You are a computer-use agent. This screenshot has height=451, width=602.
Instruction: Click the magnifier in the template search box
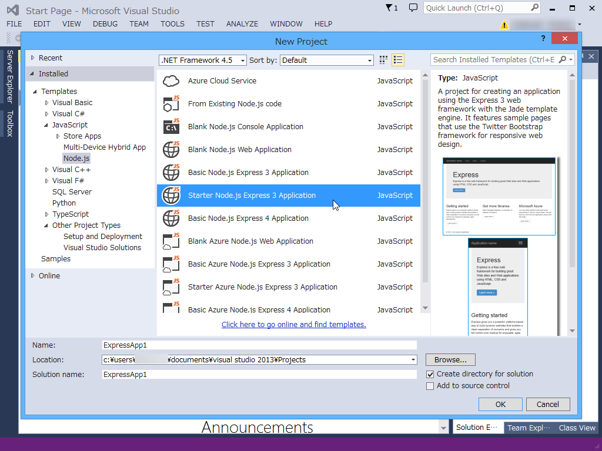(562, 59)
